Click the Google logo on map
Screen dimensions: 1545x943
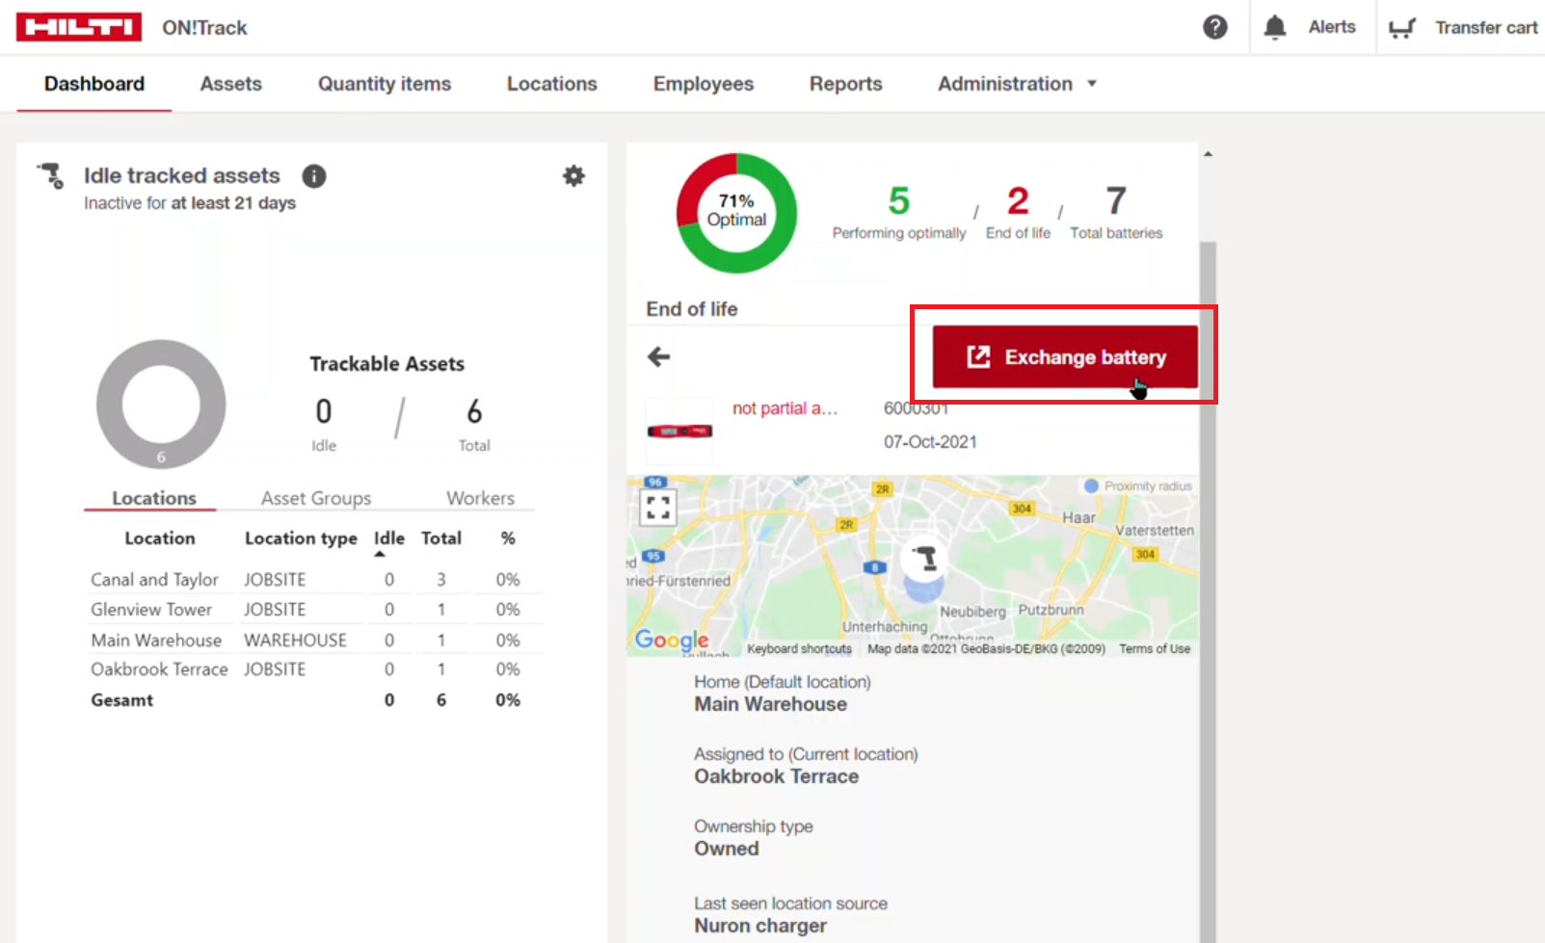(672, 640)
